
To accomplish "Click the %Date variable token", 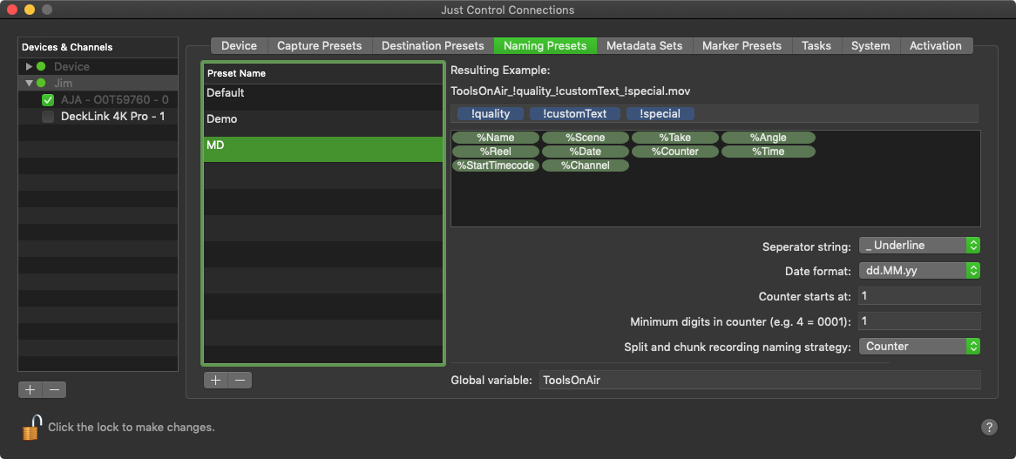I will (x=585, y=152).
